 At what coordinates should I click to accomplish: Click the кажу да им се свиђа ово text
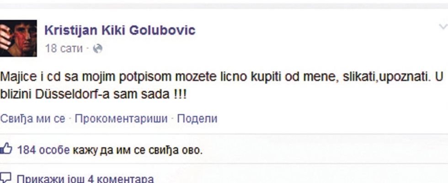pyautogui.click(x=138, y=150)
